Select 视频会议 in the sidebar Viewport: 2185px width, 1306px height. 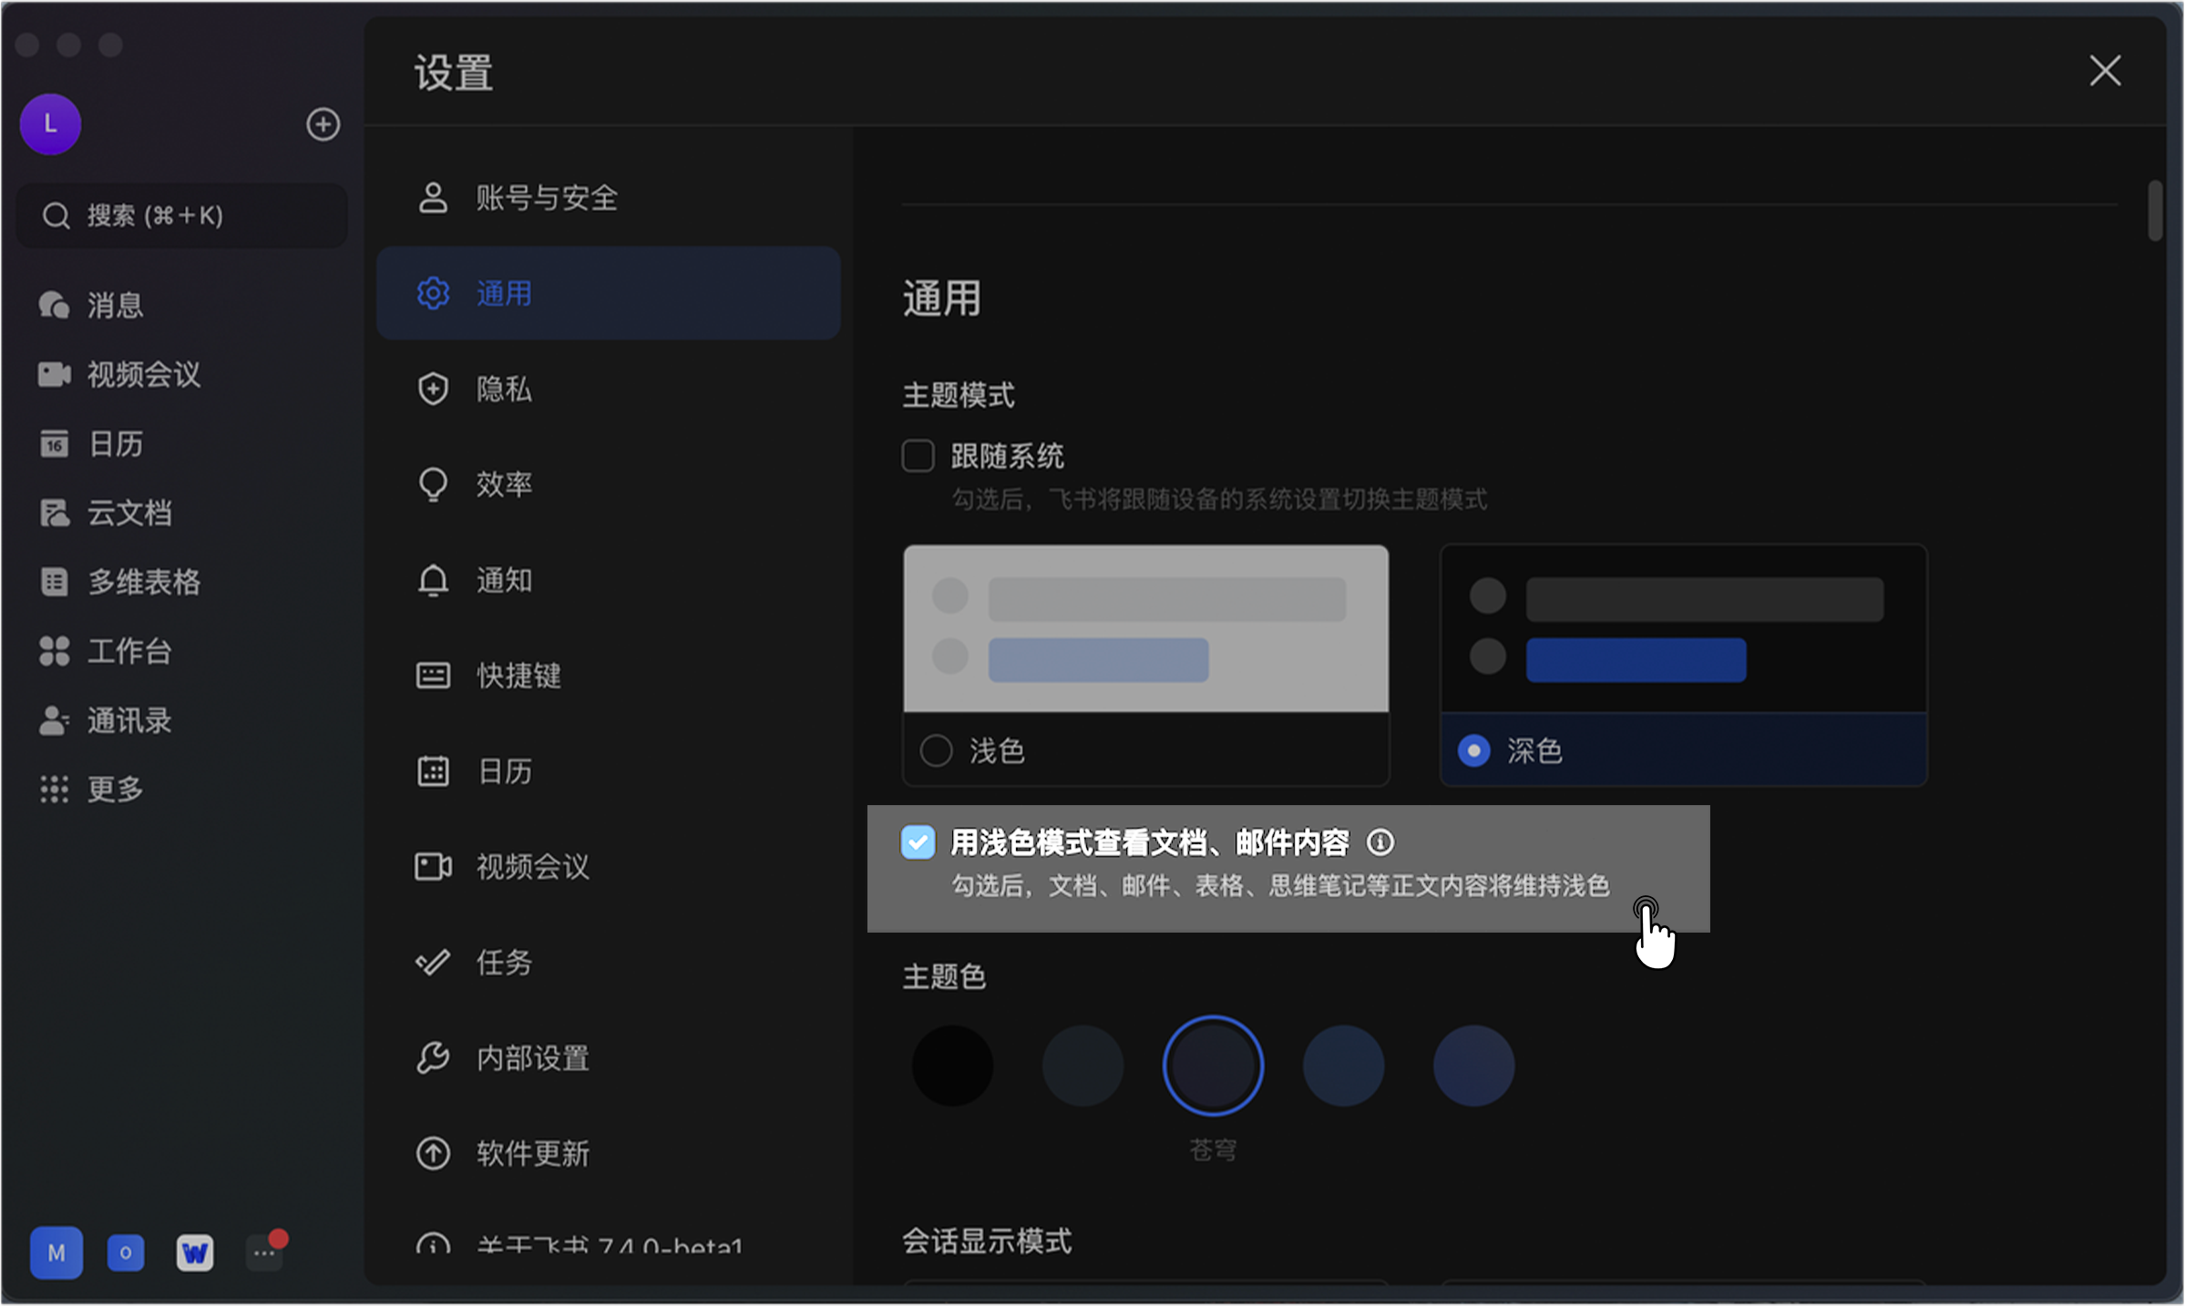[143, 374]
